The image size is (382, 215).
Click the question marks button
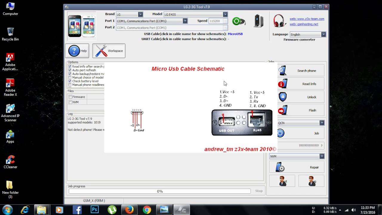point(297,146)
